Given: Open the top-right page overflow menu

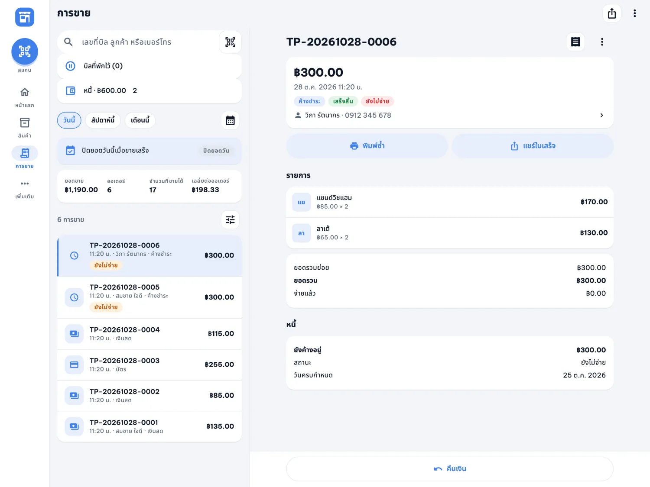Looking at the screenshot, I should point(635,13).
